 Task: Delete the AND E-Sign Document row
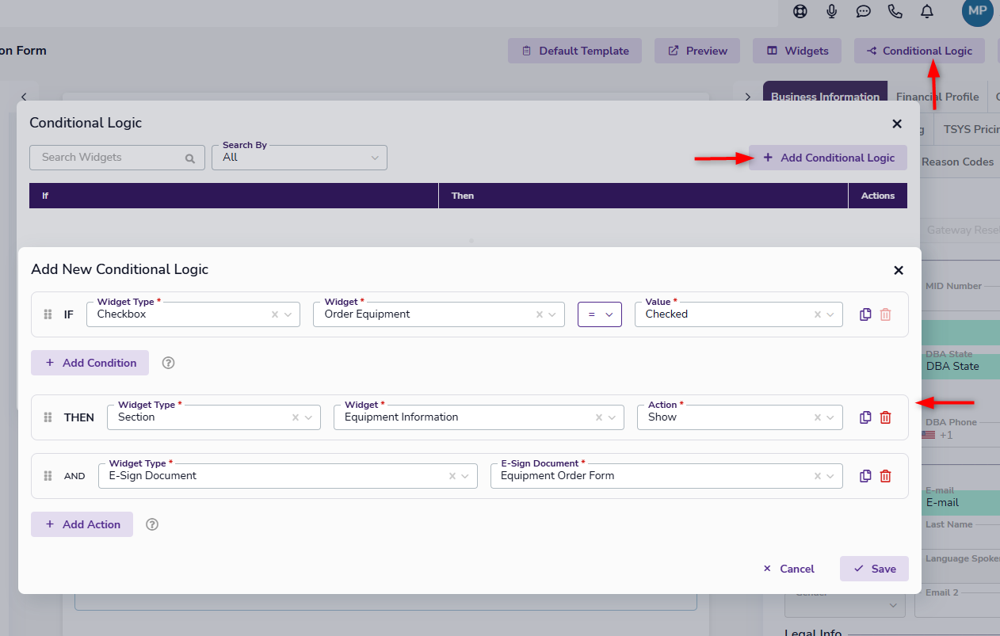click(886, 476)
